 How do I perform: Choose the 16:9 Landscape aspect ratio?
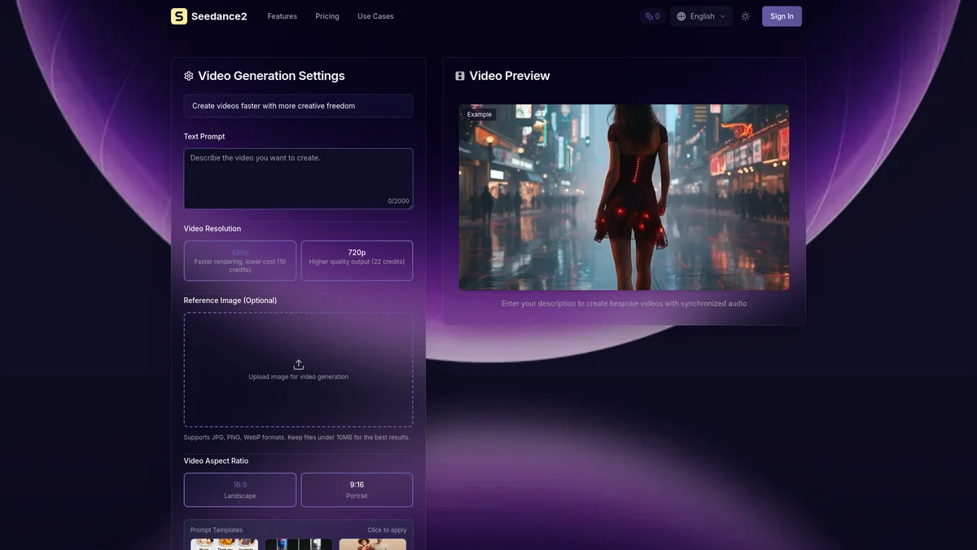(240, 490)
